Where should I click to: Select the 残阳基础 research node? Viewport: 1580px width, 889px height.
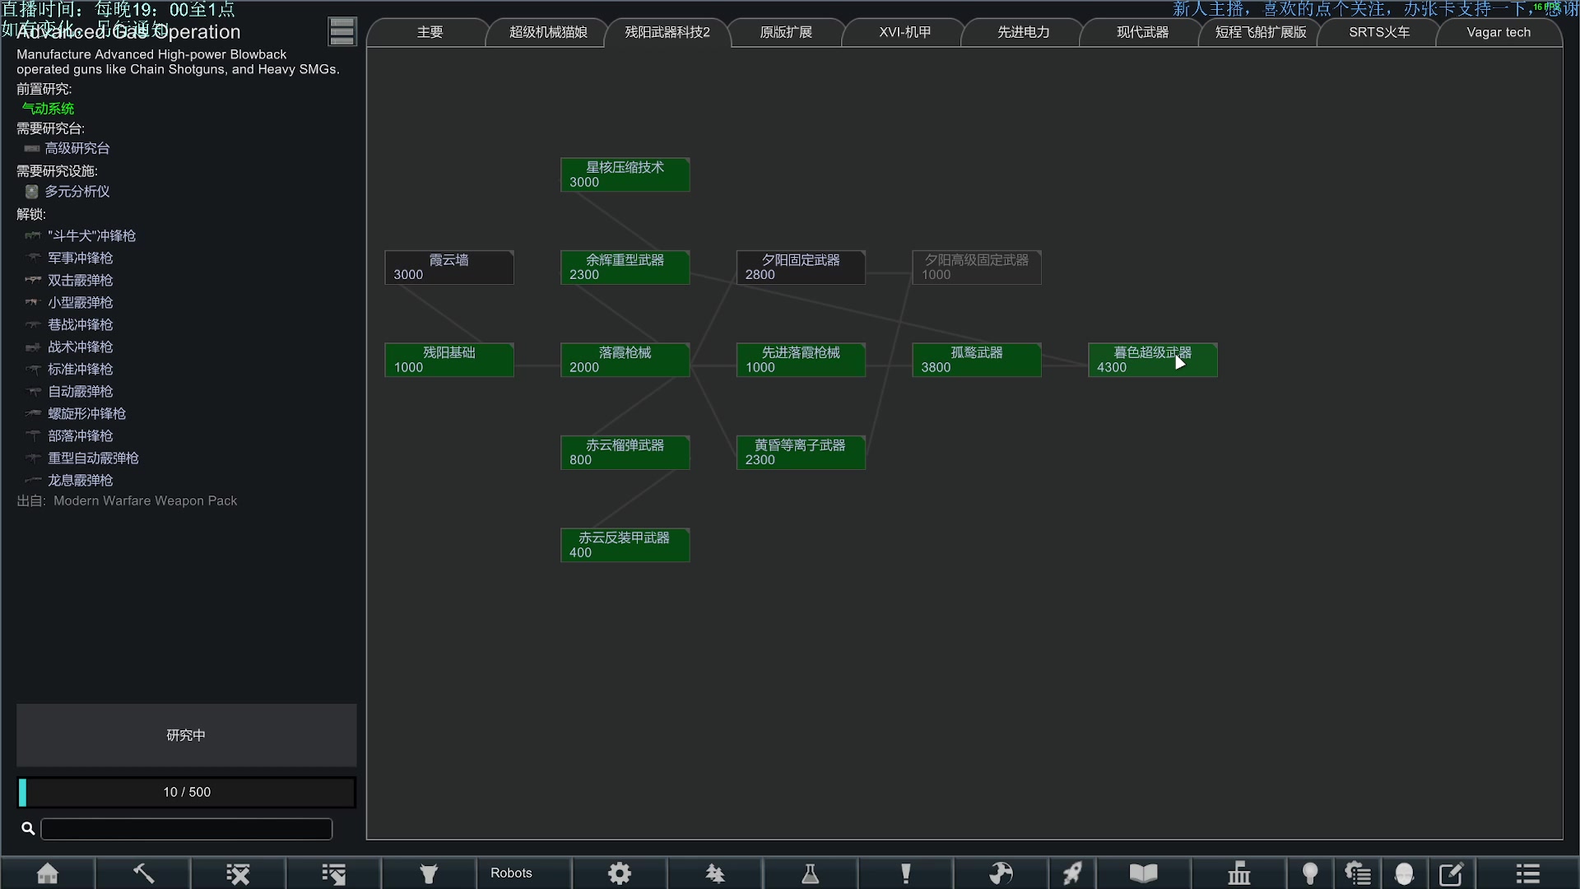[x=449, y=360]
